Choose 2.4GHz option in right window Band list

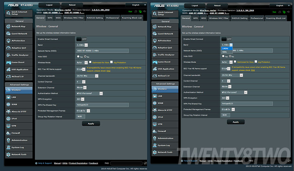click(227, 49)
